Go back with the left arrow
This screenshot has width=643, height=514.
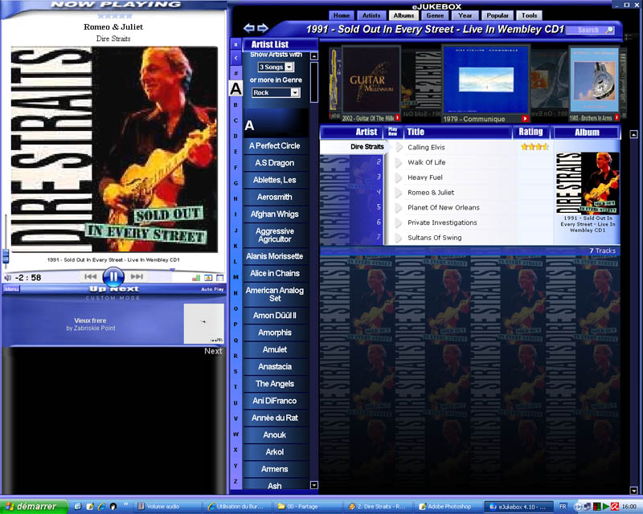click(248, 28)
